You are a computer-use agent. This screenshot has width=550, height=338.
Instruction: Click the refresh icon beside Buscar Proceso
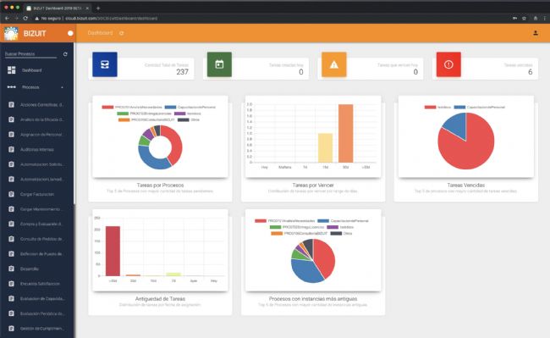tap(65, 54)
